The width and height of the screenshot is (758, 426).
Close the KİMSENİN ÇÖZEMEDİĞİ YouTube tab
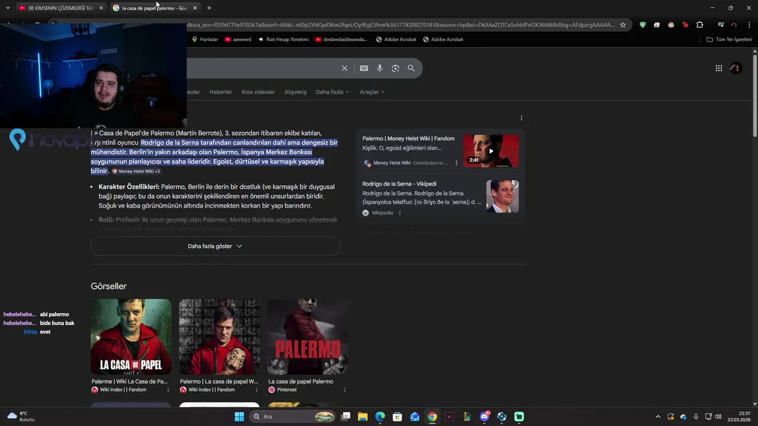(x=101, y=8)
